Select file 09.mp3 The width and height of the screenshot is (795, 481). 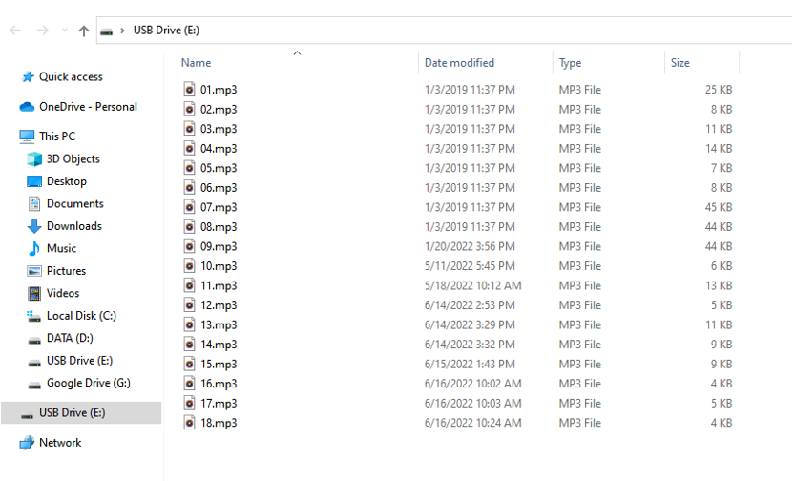[218, 247]
